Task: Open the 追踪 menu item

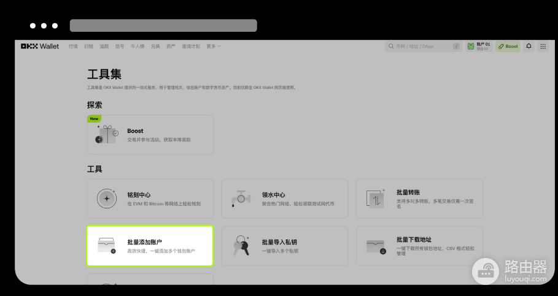Action: [x=104, y=46]
